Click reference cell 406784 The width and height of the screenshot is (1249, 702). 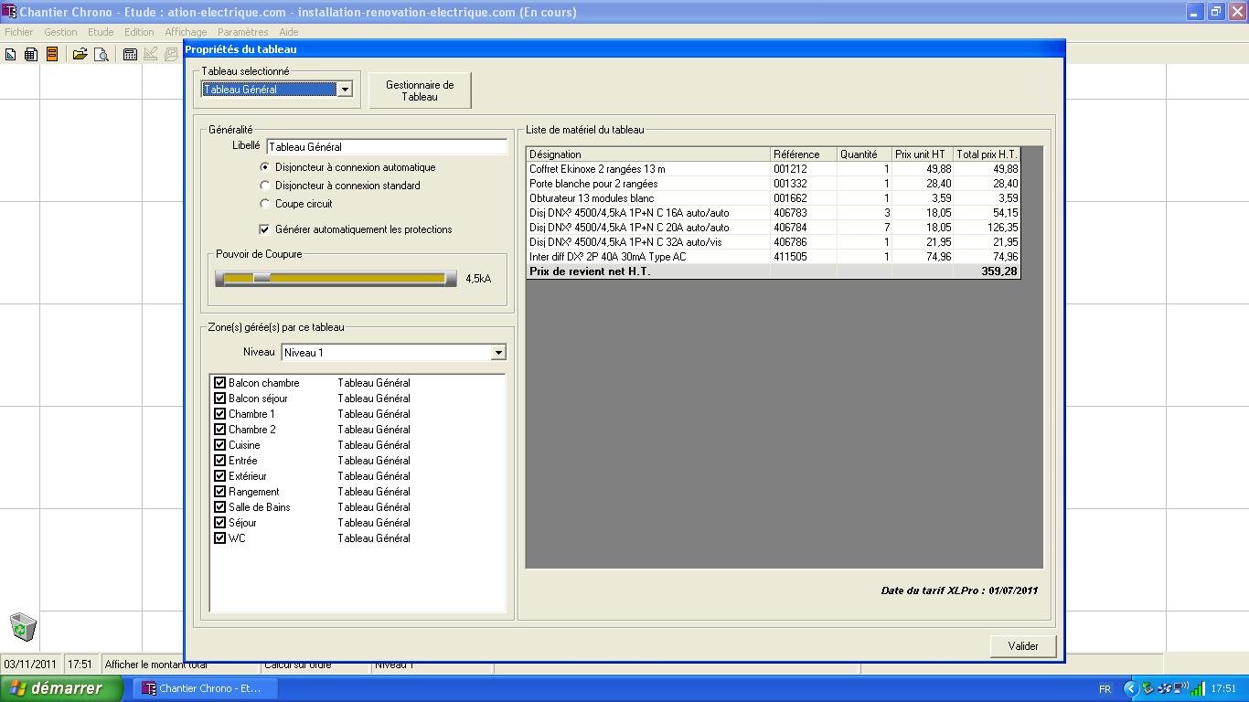[804, 228]
